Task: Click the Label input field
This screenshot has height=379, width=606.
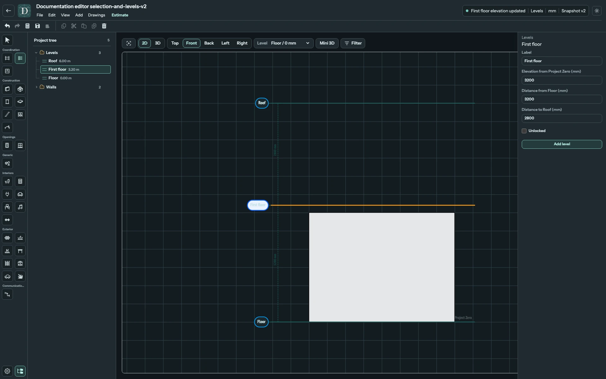Action: 562,61
